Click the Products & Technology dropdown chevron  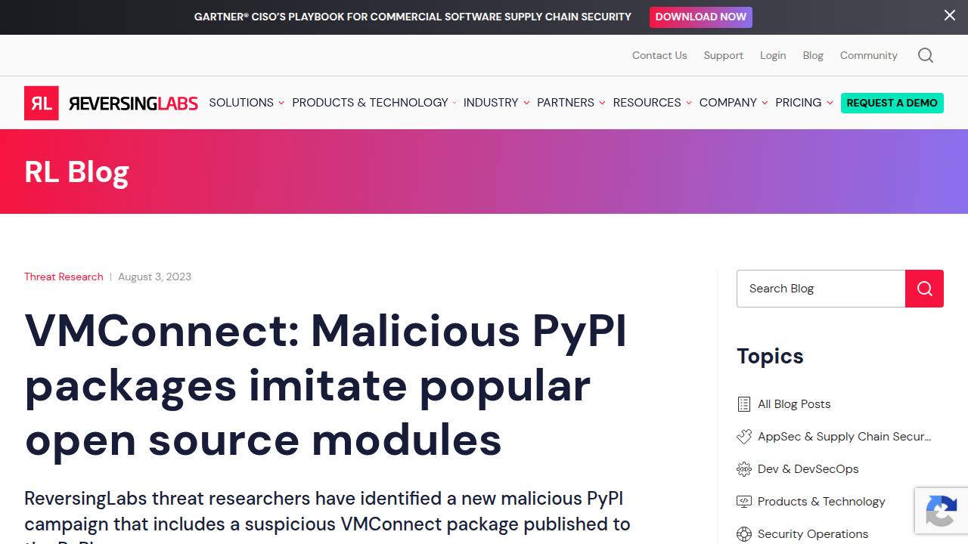455,103
